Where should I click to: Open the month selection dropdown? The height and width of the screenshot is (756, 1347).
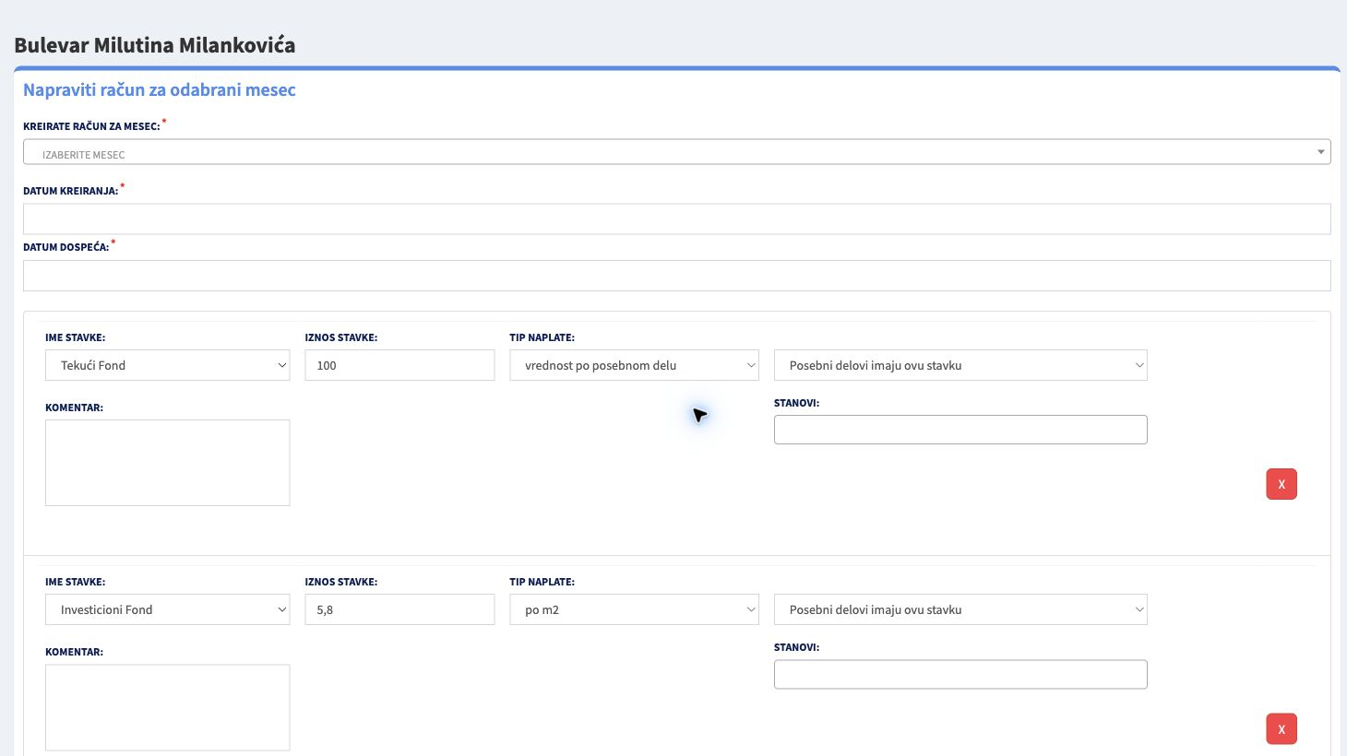[676, 152]
